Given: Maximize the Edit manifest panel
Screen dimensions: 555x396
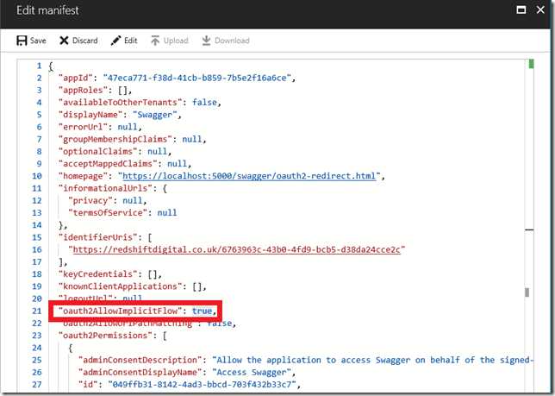Looking at the screenshot, I should 521,9.
